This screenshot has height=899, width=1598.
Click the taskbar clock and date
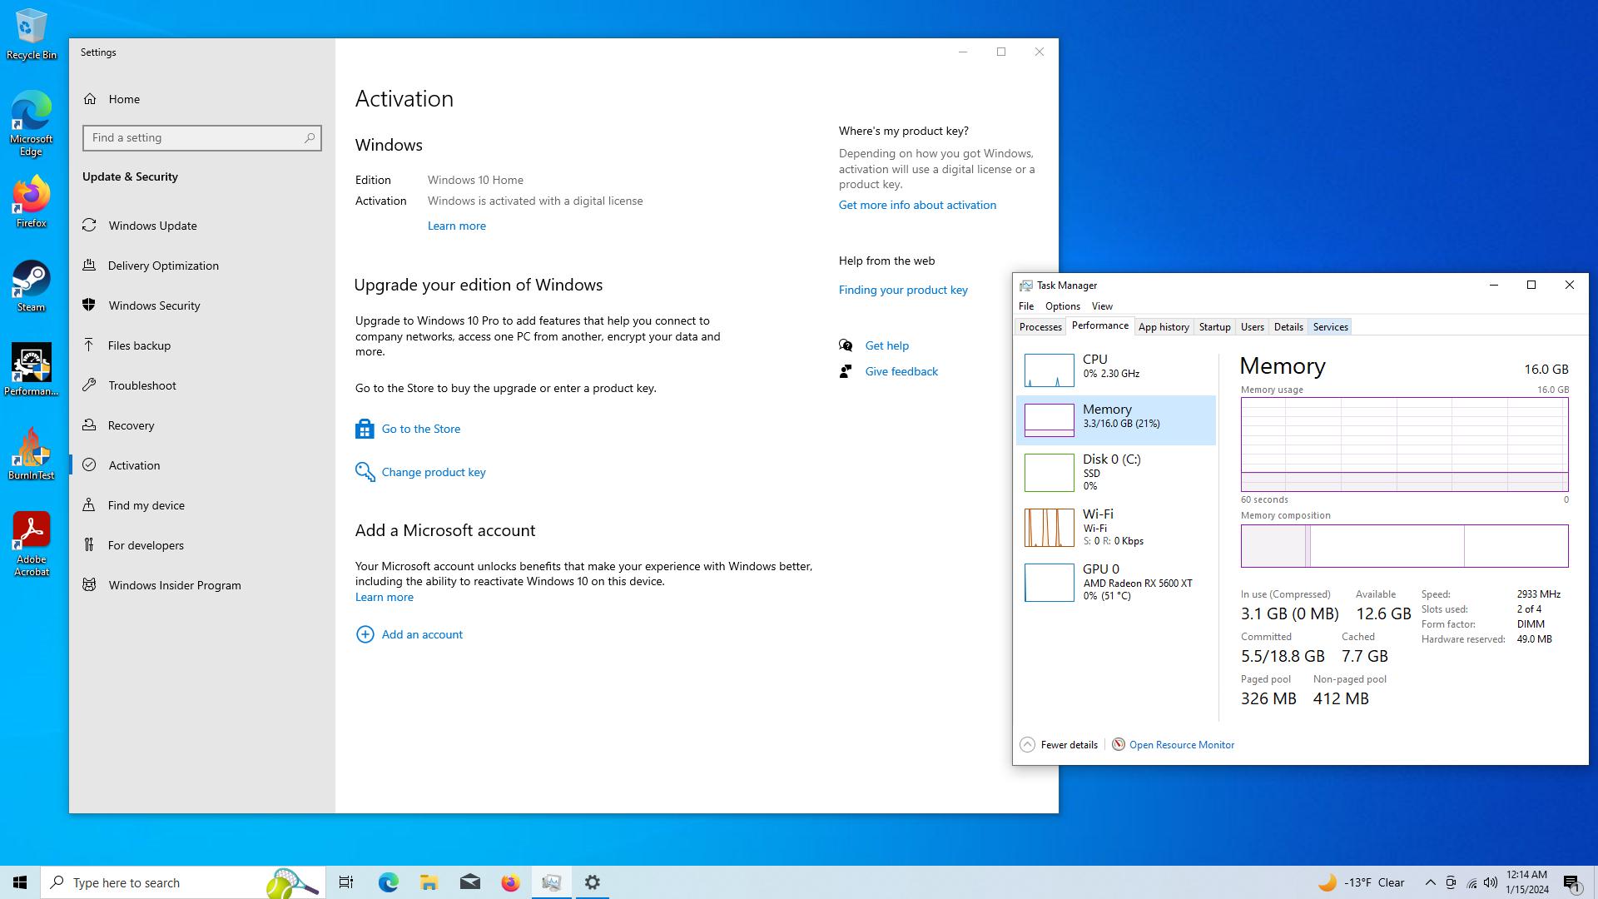[1527, 882]
